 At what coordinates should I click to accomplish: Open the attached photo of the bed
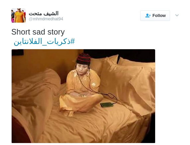click(x=83, y=96)
